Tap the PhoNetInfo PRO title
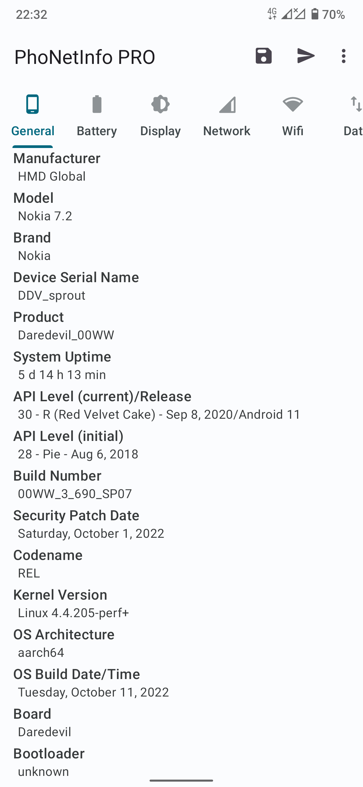 pyautogui.click(x=85, y=57)
